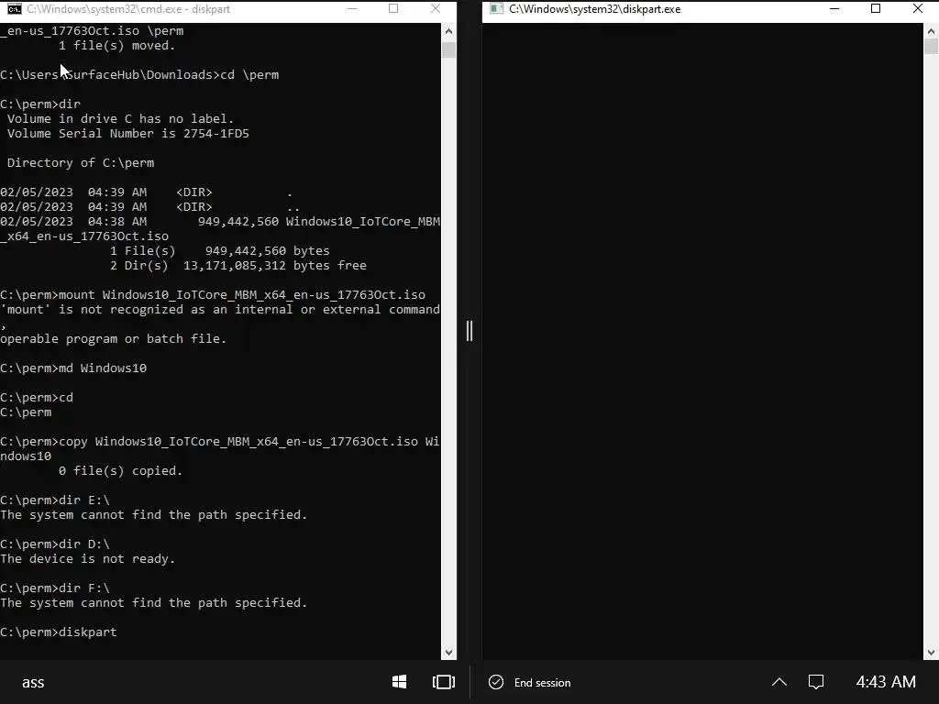Click the diskpart.exe window title bar icon

pos(496,9)
